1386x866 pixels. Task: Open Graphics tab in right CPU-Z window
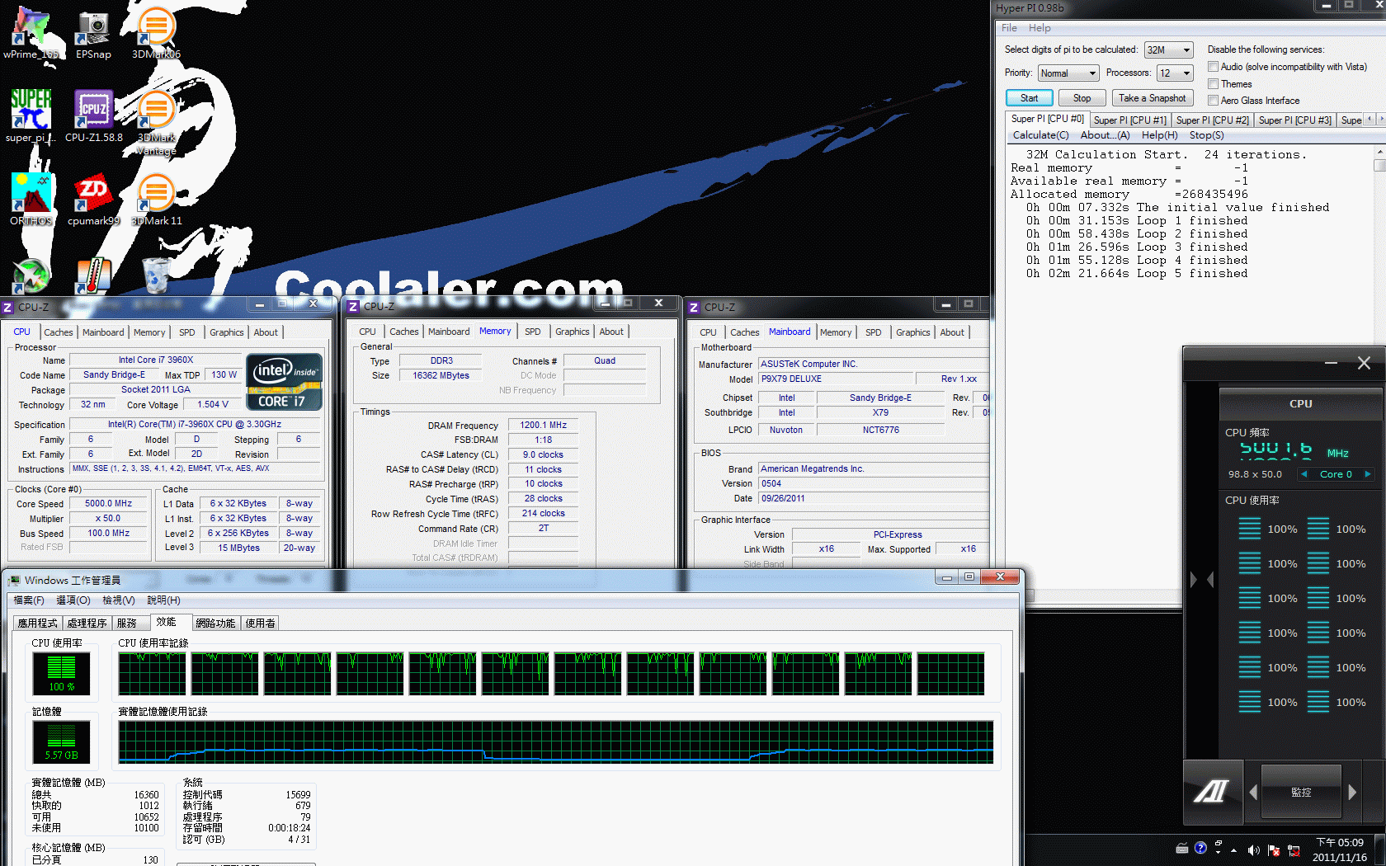(x=912, y=332)
